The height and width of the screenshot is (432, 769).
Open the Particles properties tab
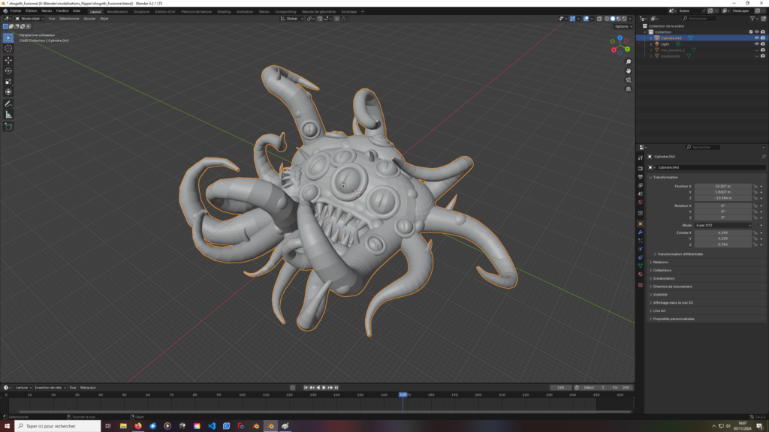click(641, 241)
